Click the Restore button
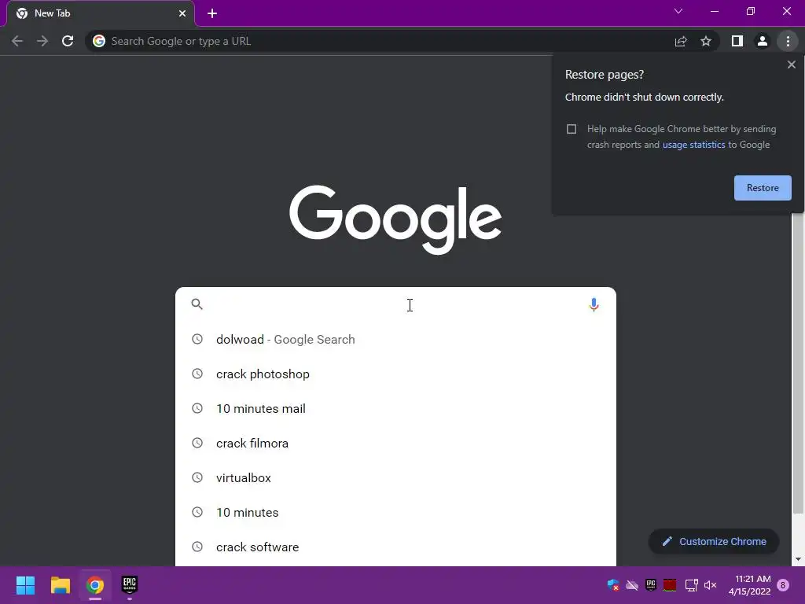This screenshot has height=604, width=805. 763,188
